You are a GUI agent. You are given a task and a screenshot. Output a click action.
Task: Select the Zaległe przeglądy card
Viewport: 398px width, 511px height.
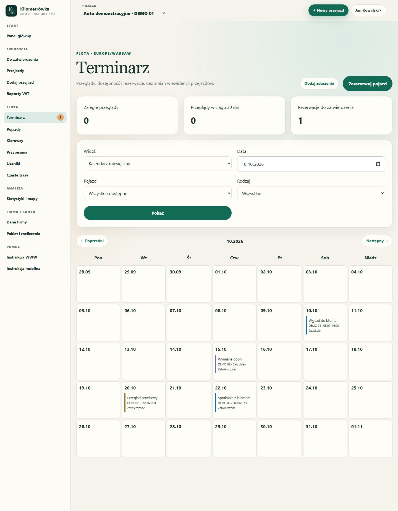pyautogui.click(x=127, y=115)
